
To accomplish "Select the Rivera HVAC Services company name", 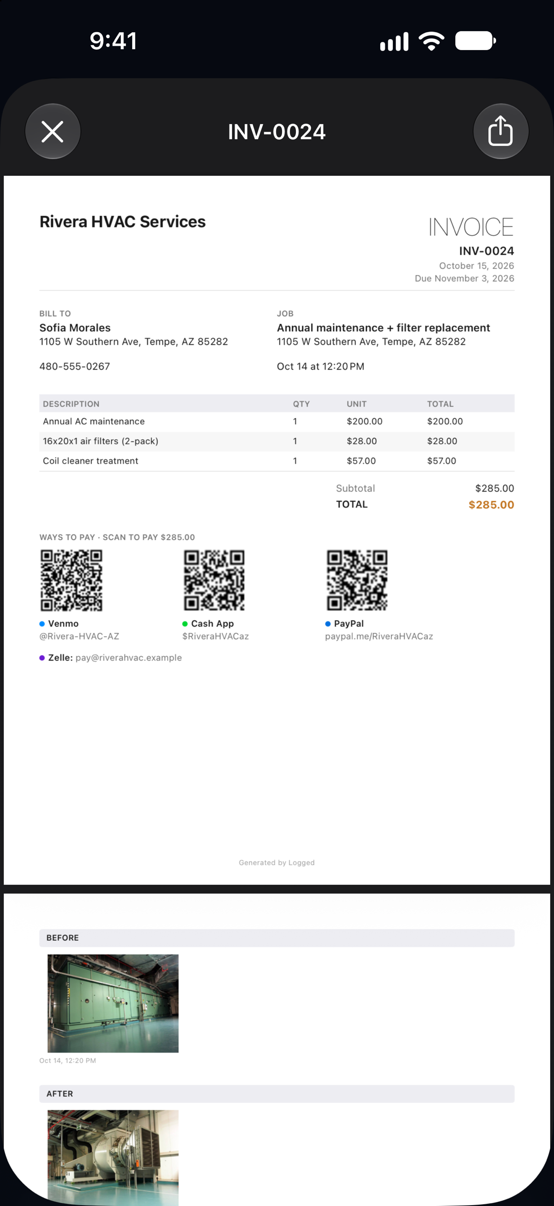I will pyautogui.click(x=123, y=222).
